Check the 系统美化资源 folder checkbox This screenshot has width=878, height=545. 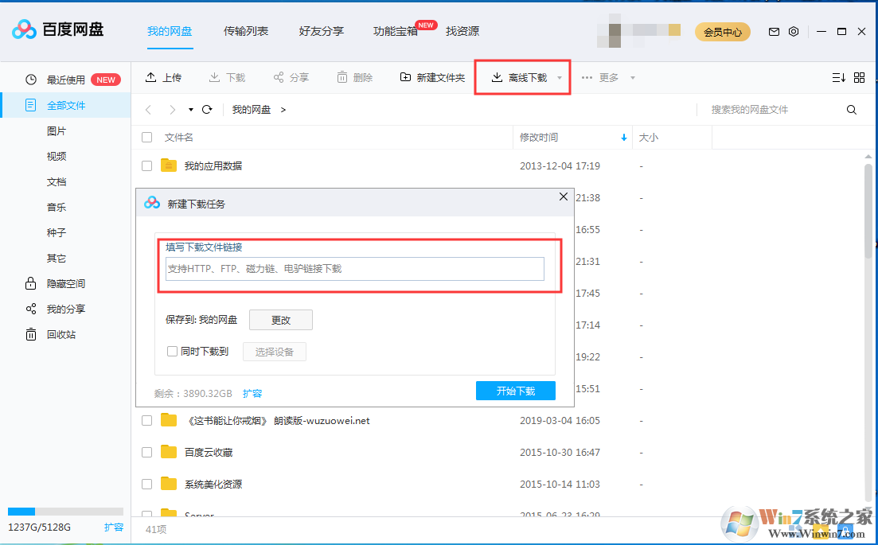pyautogui.click(x=146, y=484)
